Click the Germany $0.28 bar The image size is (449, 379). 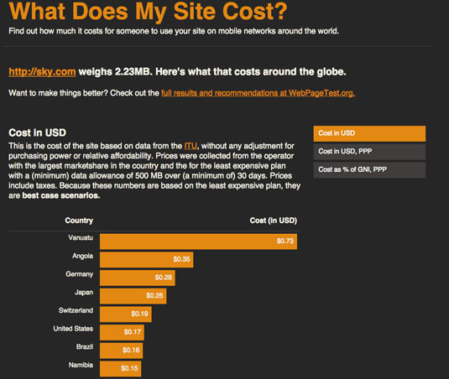pos(138,278)
